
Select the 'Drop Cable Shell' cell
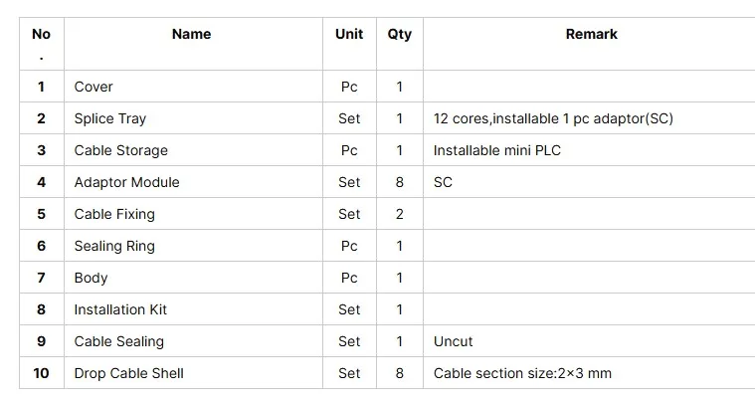click(x=128, y=373)
